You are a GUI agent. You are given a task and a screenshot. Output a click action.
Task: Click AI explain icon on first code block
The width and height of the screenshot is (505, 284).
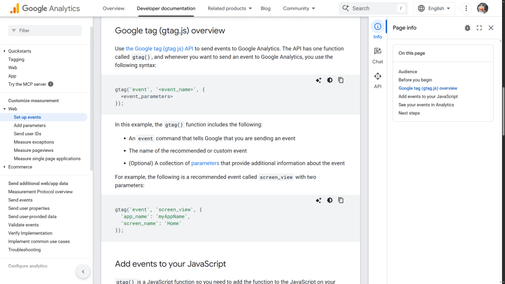(319, 80)
